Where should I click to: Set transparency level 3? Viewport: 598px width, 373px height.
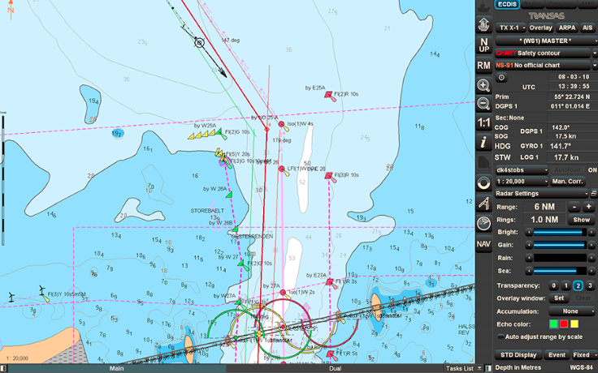[590, 285]
